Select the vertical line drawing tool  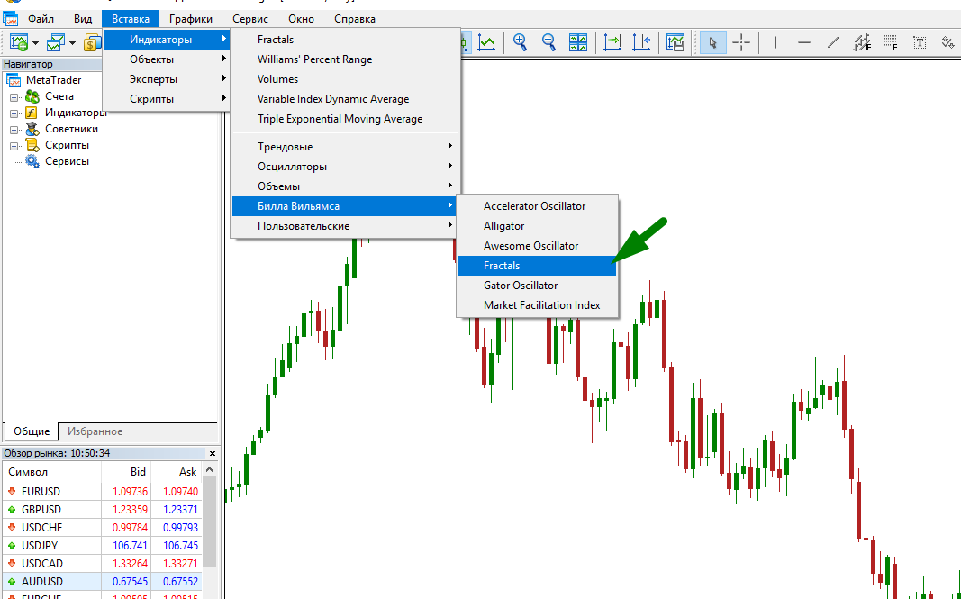coord(775,42)
